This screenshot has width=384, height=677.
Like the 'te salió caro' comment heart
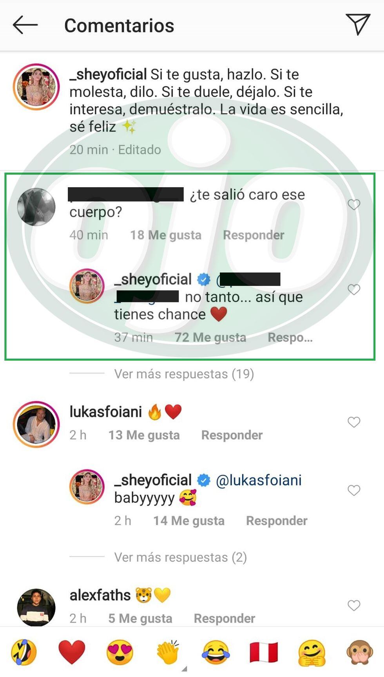pos(354,204)
